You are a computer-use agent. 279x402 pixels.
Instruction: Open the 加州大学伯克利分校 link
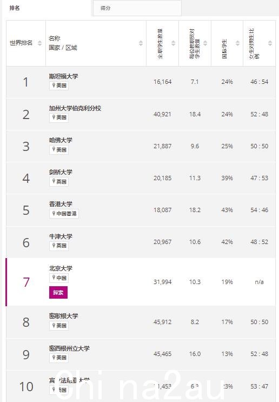click(x=75, y=108)
